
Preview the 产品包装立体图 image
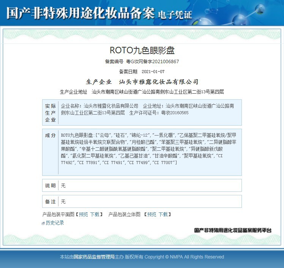[x=152, y=214]
